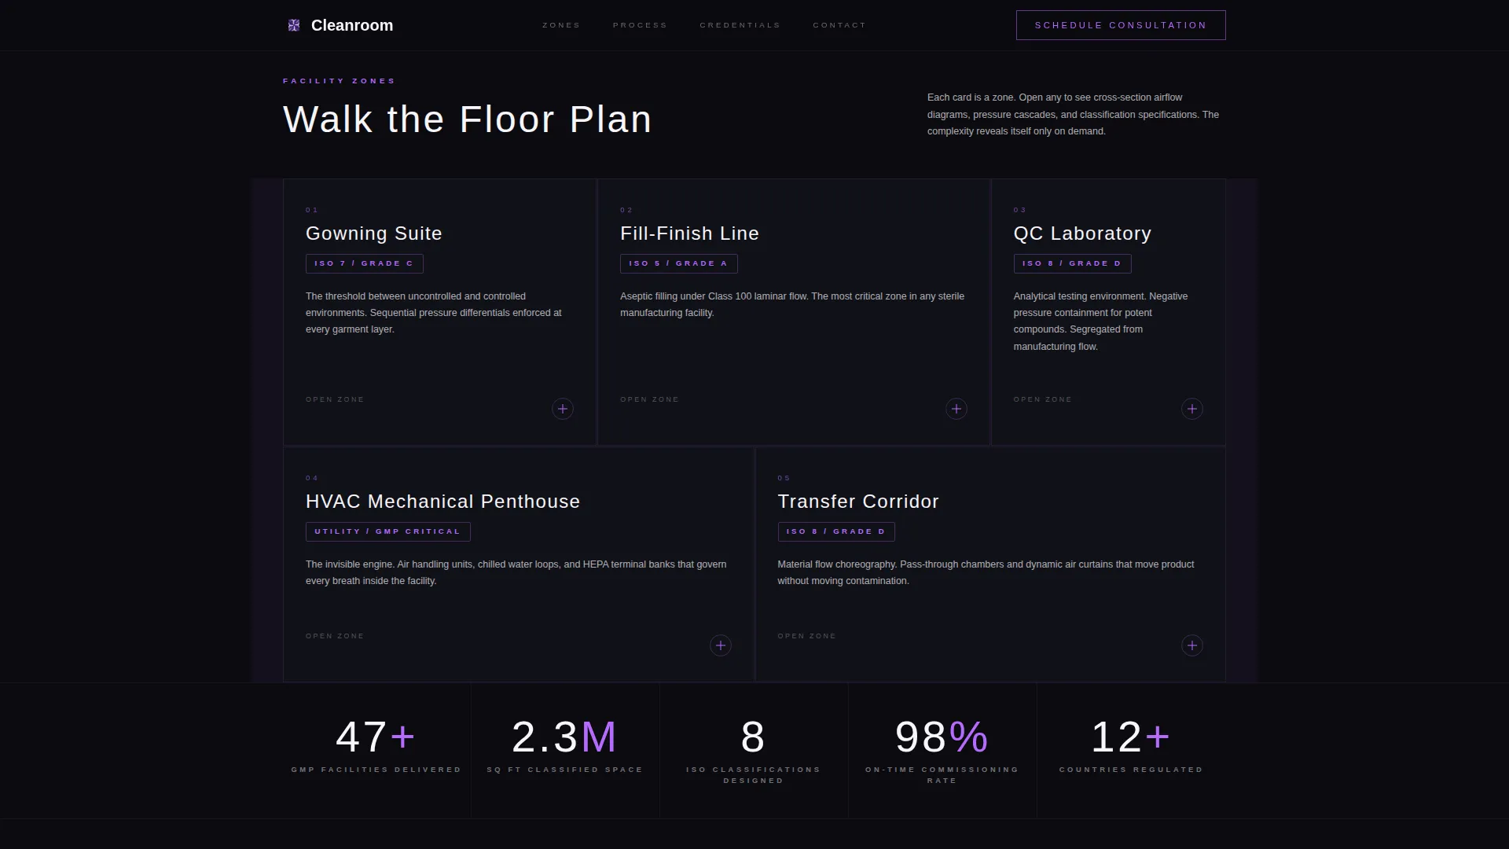Go to the Process nav item
1509x849 pixels.
coord(640,25)
